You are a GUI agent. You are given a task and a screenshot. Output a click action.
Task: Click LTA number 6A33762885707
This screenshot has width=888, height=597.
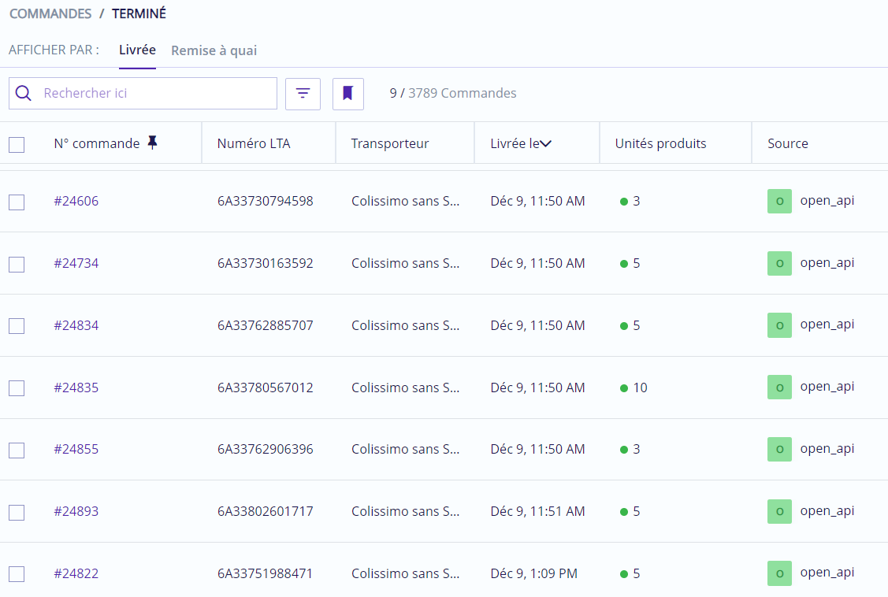[x=265, y=325]
